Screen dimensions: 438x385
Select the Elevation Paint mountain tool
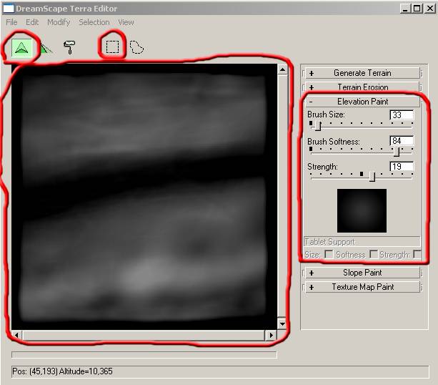point(21,47)
